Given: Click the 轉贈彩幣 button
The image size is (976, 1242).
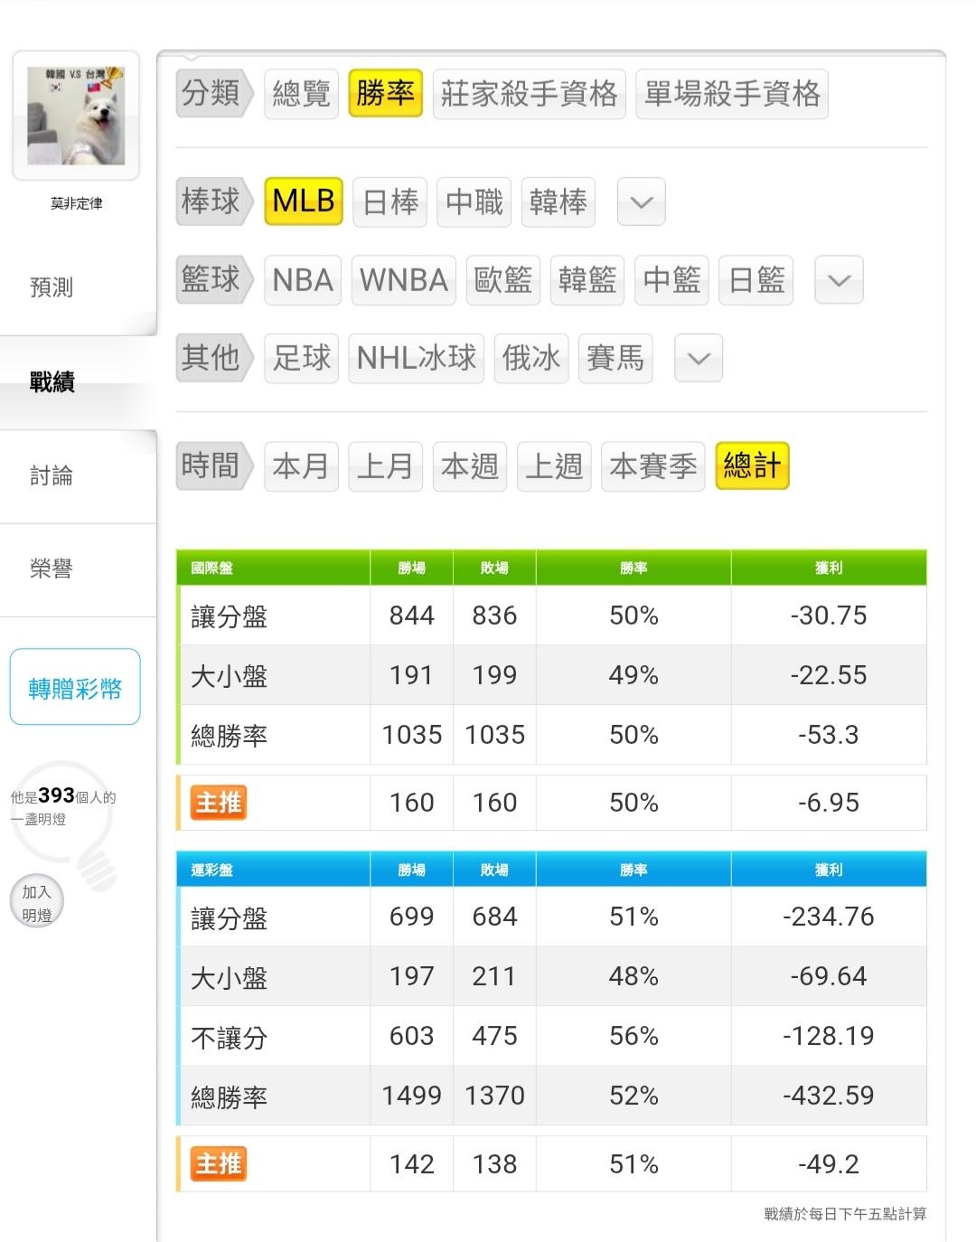Looking at the screenshot, I should tap(75, 689).
